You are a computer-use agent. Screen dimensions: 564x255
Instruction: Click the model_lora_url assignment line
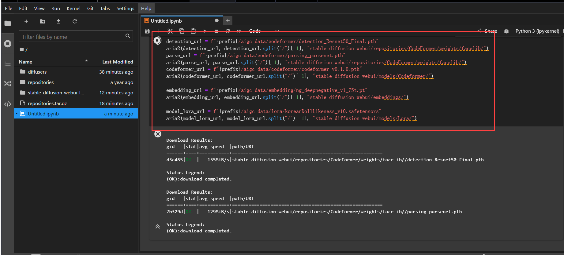(273, 111)
